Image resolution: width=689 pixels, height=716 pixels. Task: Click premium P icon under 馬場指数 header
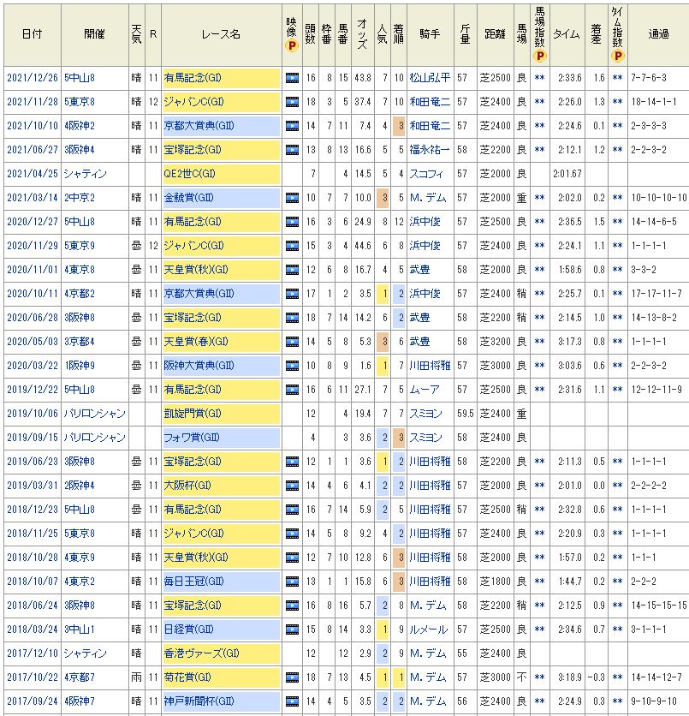[x=539, y=56]
